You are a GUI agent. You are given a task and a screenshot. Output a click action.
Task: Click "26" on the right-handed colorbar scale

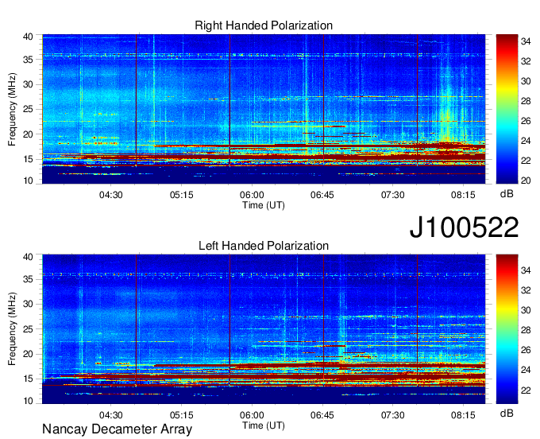tap(526, 121)
